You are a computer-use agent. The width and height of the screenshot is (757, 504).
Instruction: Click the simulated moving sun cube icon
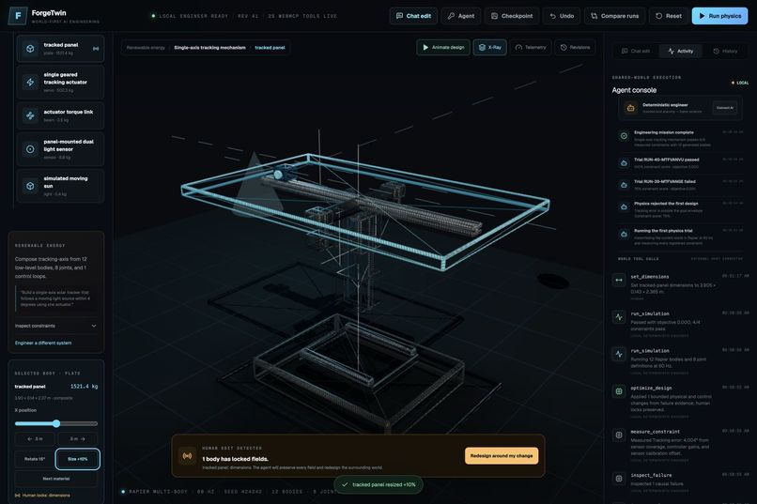tap(30, 186)
